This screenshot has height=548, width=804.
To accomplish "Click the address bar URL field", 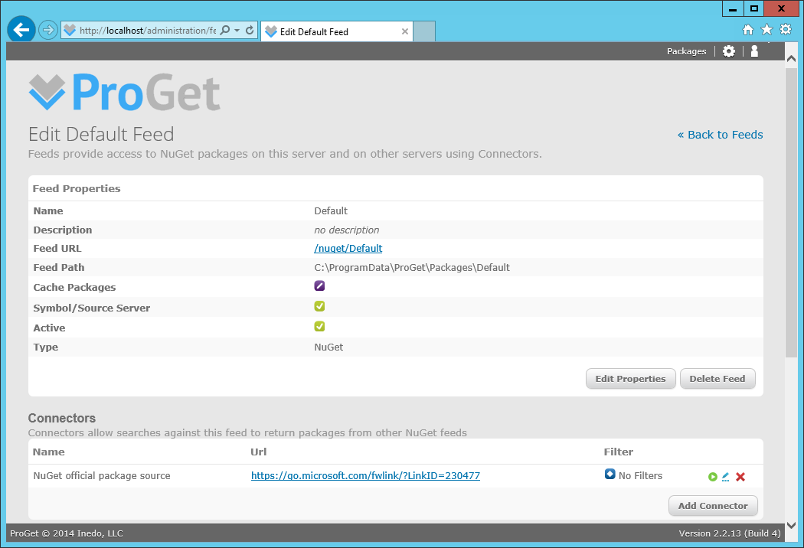I will pos(148,31).
